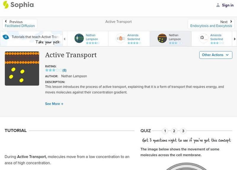Open the rating count (8) link
The width and height of the screenshot is (237, 170).
click(64, 70)
